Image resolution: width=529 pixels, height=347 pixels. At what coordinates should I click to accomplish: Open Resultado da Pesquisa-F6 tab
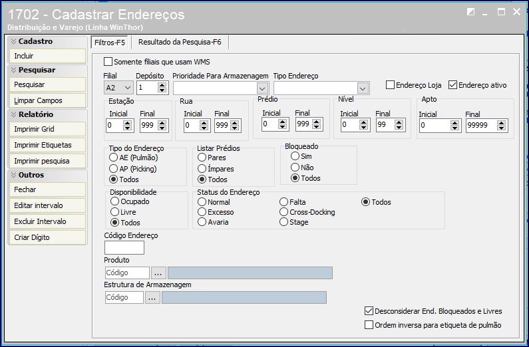pos(180,42)
